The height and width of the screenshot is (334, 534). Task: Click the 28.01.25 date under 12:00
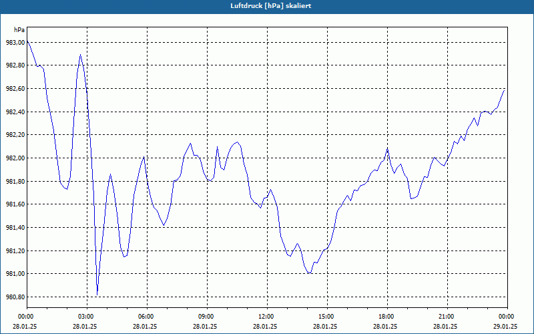click(x=265, y=326)
